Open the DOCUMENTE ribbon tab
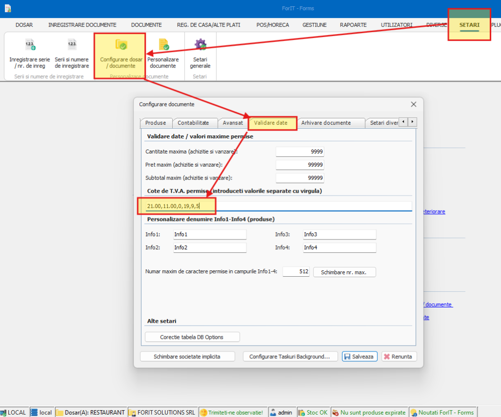 click(146, 25)
